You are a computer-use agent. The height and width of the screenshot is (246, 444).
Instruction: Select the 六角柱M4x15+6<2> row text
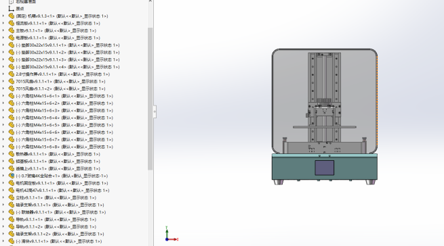pos(64,103)
